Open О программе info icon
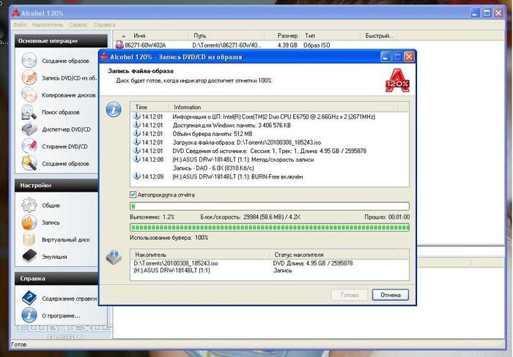The height and width of the screenshot is (357, 513). point(29,315)
